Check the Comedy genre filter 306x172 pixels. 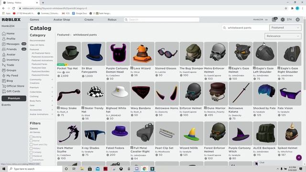point(31,152)
